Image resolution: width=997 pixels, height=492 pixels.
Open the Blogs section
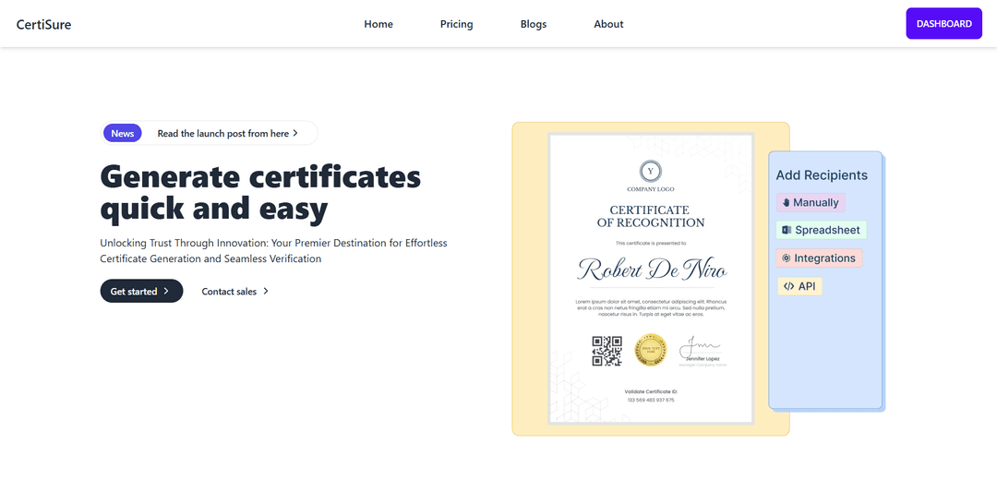[534, 24]
